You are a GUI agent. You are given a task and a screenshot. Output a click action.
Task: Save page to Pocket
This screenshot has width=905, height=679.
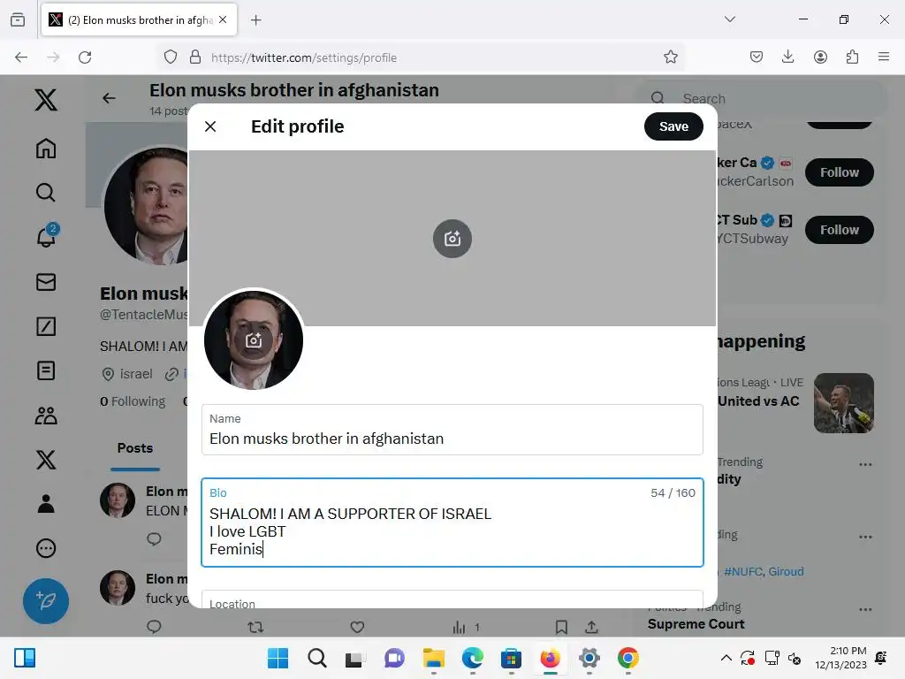click(x=757, y=57)
